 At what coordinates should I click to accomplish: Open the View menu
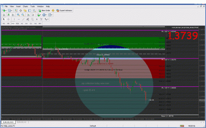(x=12, y=6)
